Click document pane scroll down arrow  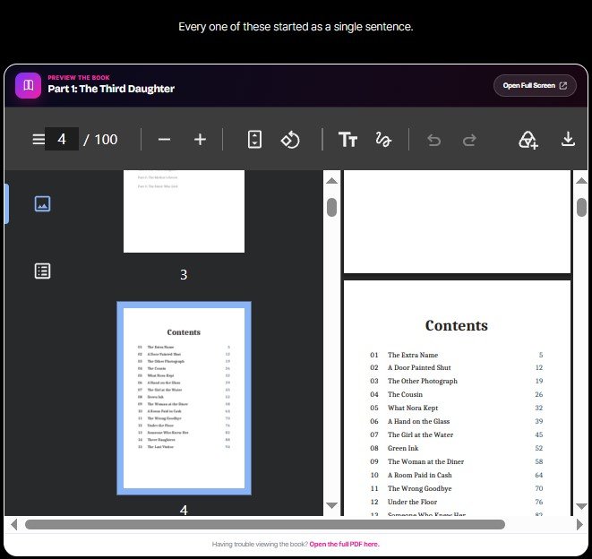(x=581, y=506)
